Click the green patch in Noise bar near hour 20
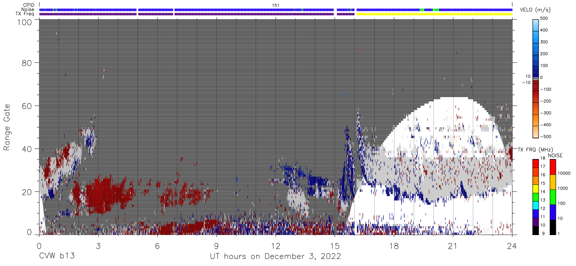This screenshot has width=576, height=266. [436, 9]
